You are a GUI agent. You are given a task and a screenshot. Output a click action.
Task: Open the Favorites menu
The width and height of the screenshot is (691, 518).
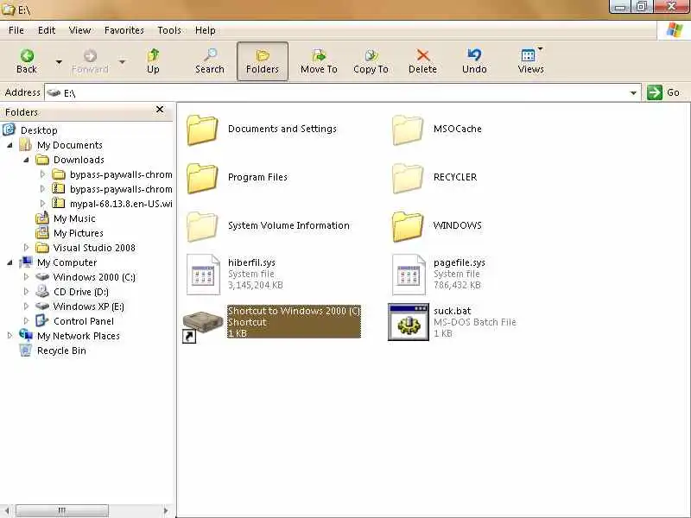(x=124, y=30)
